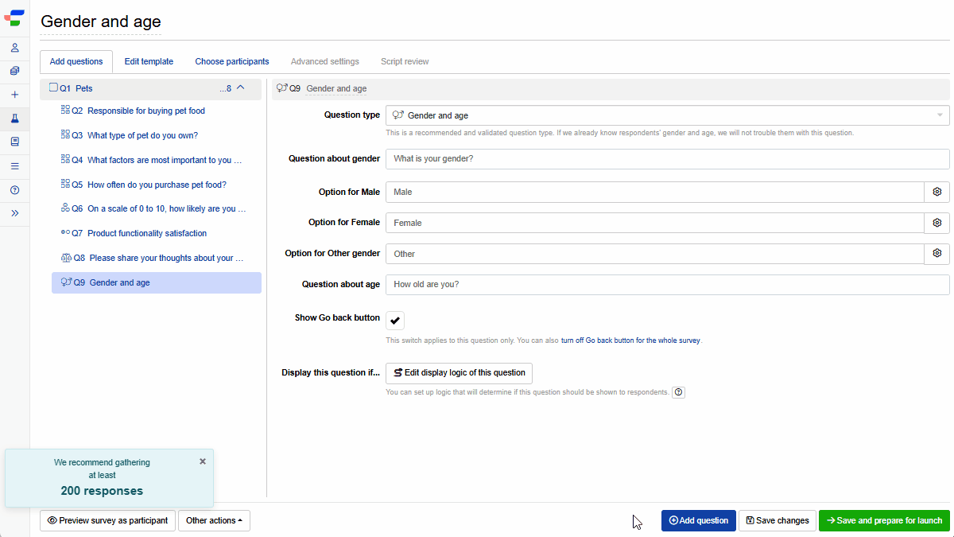Open the help question mark icon in sidebar
The height and width of the screenshot is (537, 954).
(14, 189)
